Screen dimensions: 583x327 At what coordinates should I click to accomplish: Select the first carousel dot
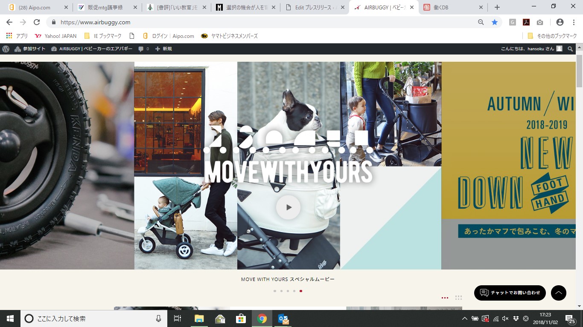coord(275,291)
